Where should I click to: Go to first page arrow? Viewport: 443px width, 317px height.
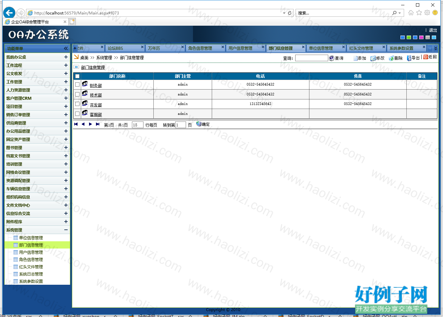(x=76, y=124)
